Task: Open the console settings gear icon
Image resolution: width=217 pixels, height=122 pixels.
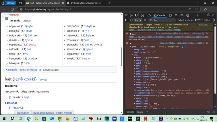Action: [213, 20]
